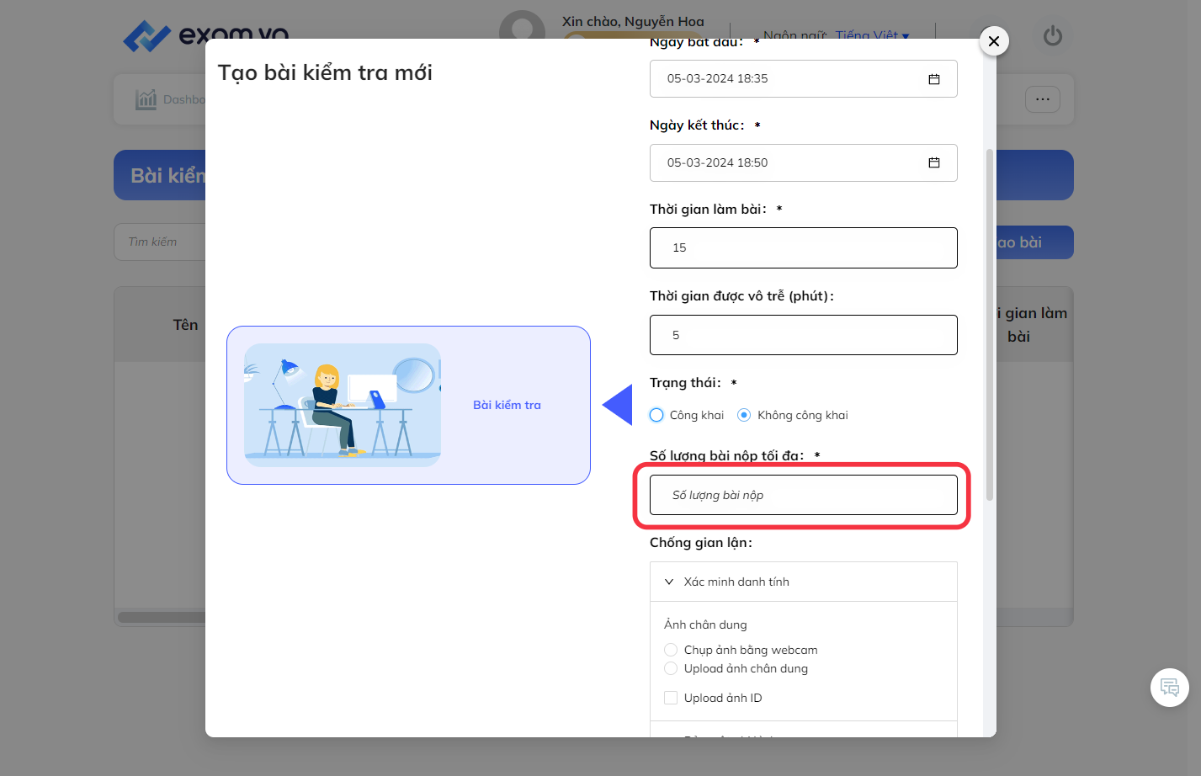Click the Tên column header
The width and height of the screenshot is (1201, 776).
click(185, 325)
